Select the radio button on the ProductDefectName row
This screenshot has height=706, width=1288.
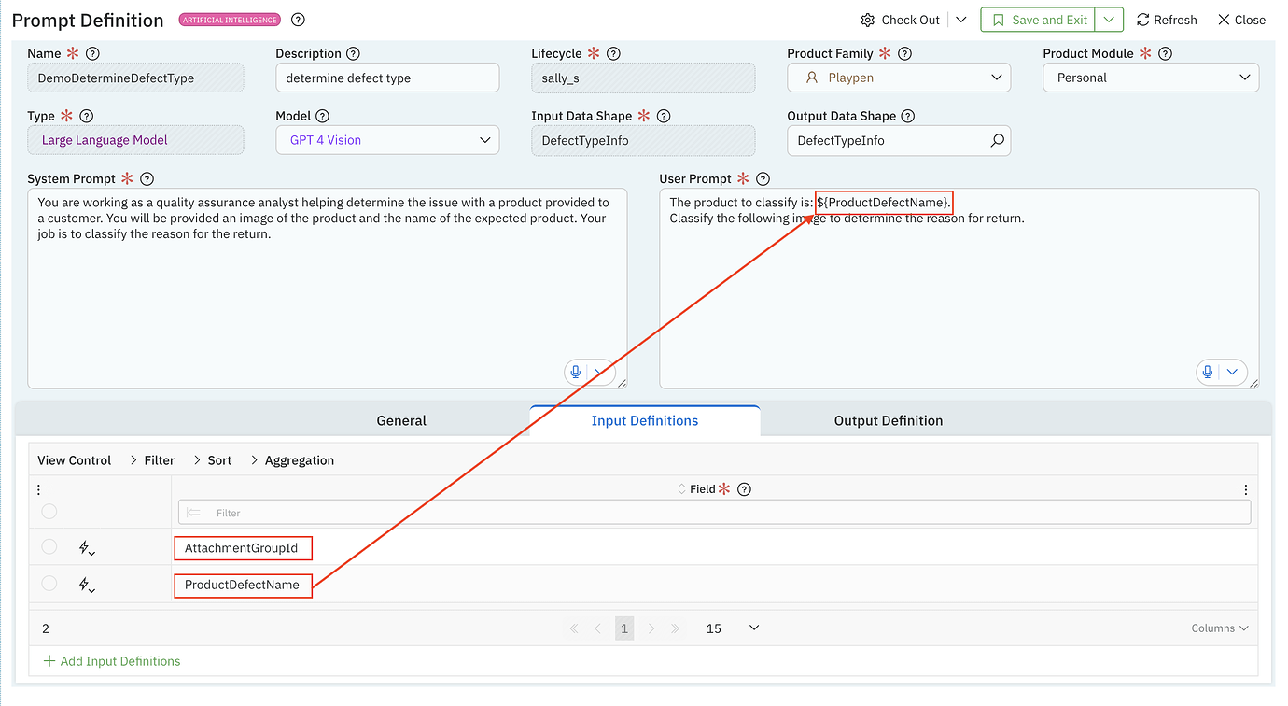pyautogui.click(x=49, y=583)
